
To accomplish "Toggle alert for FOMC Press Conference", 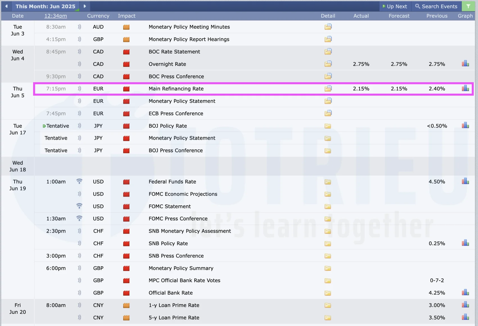I will point(79,218).
